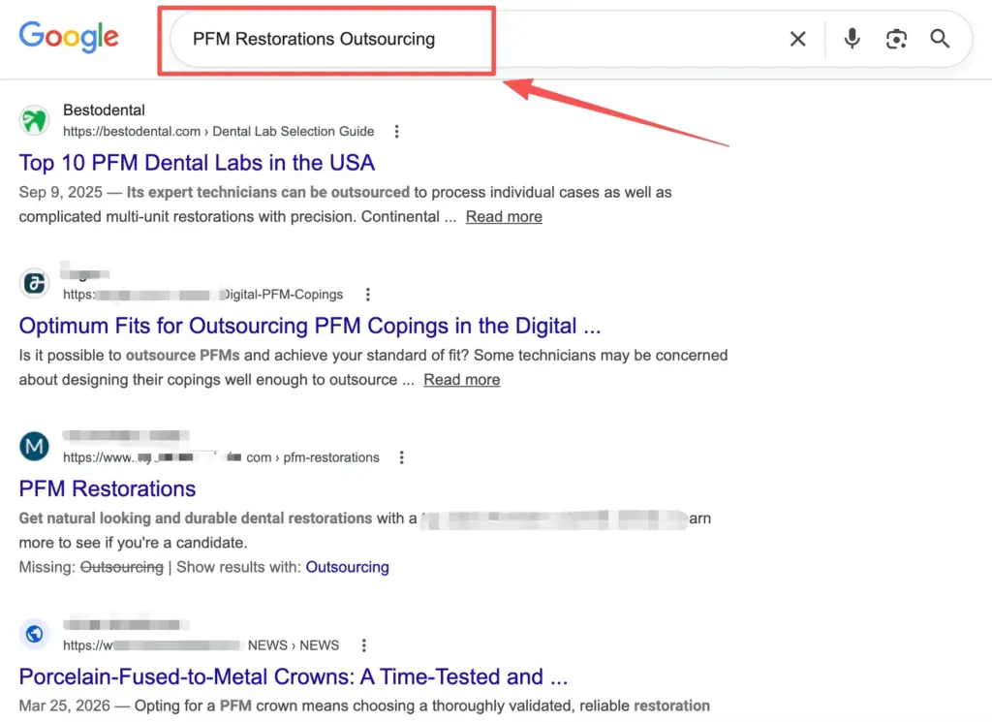
Task: Submit the query with the magnifier icon
Action: tap(940, 39)
